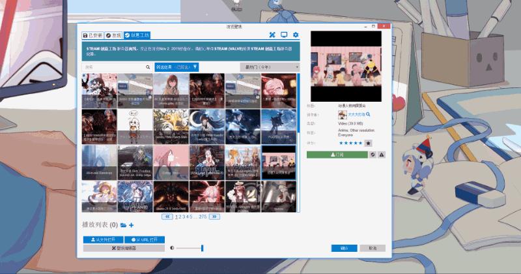Click the Cancel button

(373, 249)
